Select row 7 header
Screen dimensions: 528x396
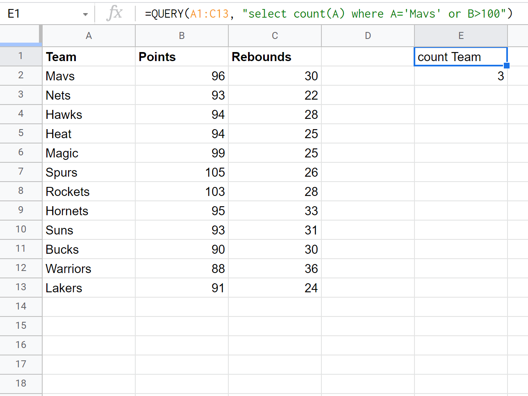tap(20, 172)
